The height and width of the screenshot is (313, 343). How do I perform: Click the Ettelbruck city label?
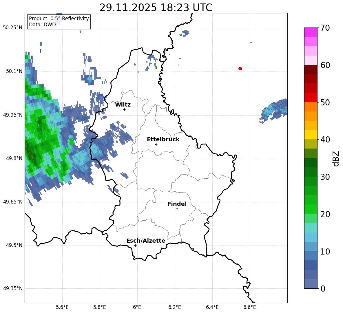point(163,140)
